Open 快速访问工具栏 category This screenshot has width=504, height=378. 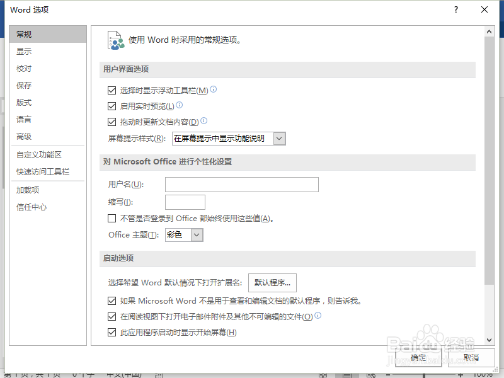pos(48,171)
